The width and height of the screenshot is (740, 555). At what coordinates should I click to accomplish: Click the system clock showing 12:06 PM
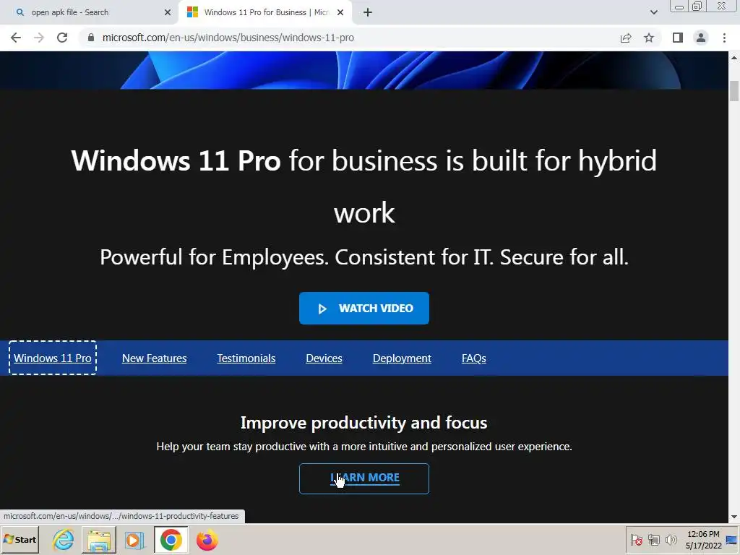703,540
